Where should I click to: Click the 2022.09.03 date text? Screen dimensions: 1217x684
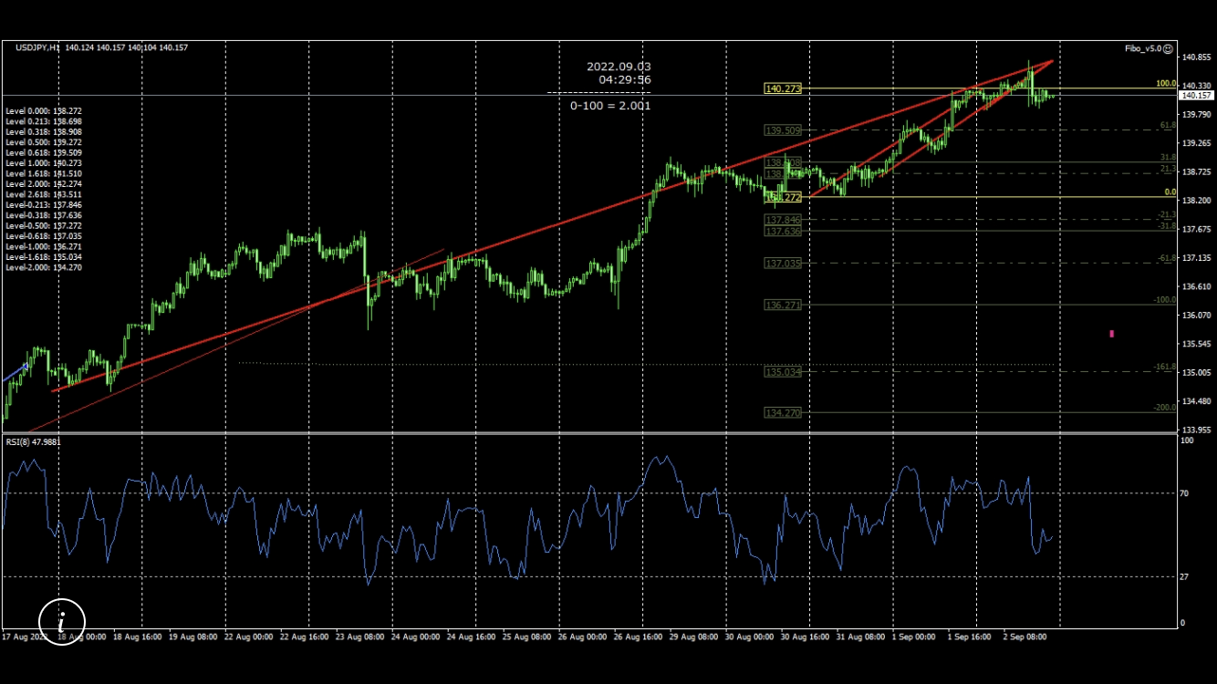pyautogui.click(x=619, y=67)
